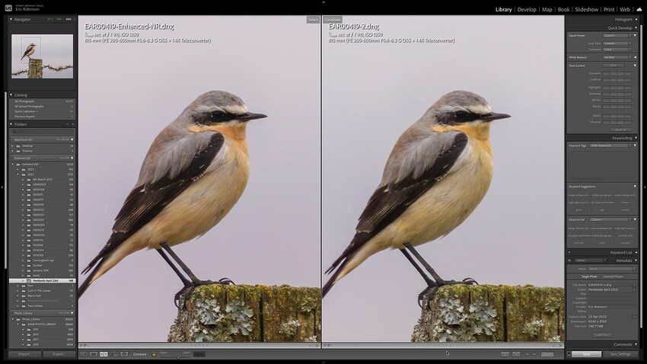Screen dimensions: 647x364
Task: Expand the Histogram panel
Action: pos(636,19)
